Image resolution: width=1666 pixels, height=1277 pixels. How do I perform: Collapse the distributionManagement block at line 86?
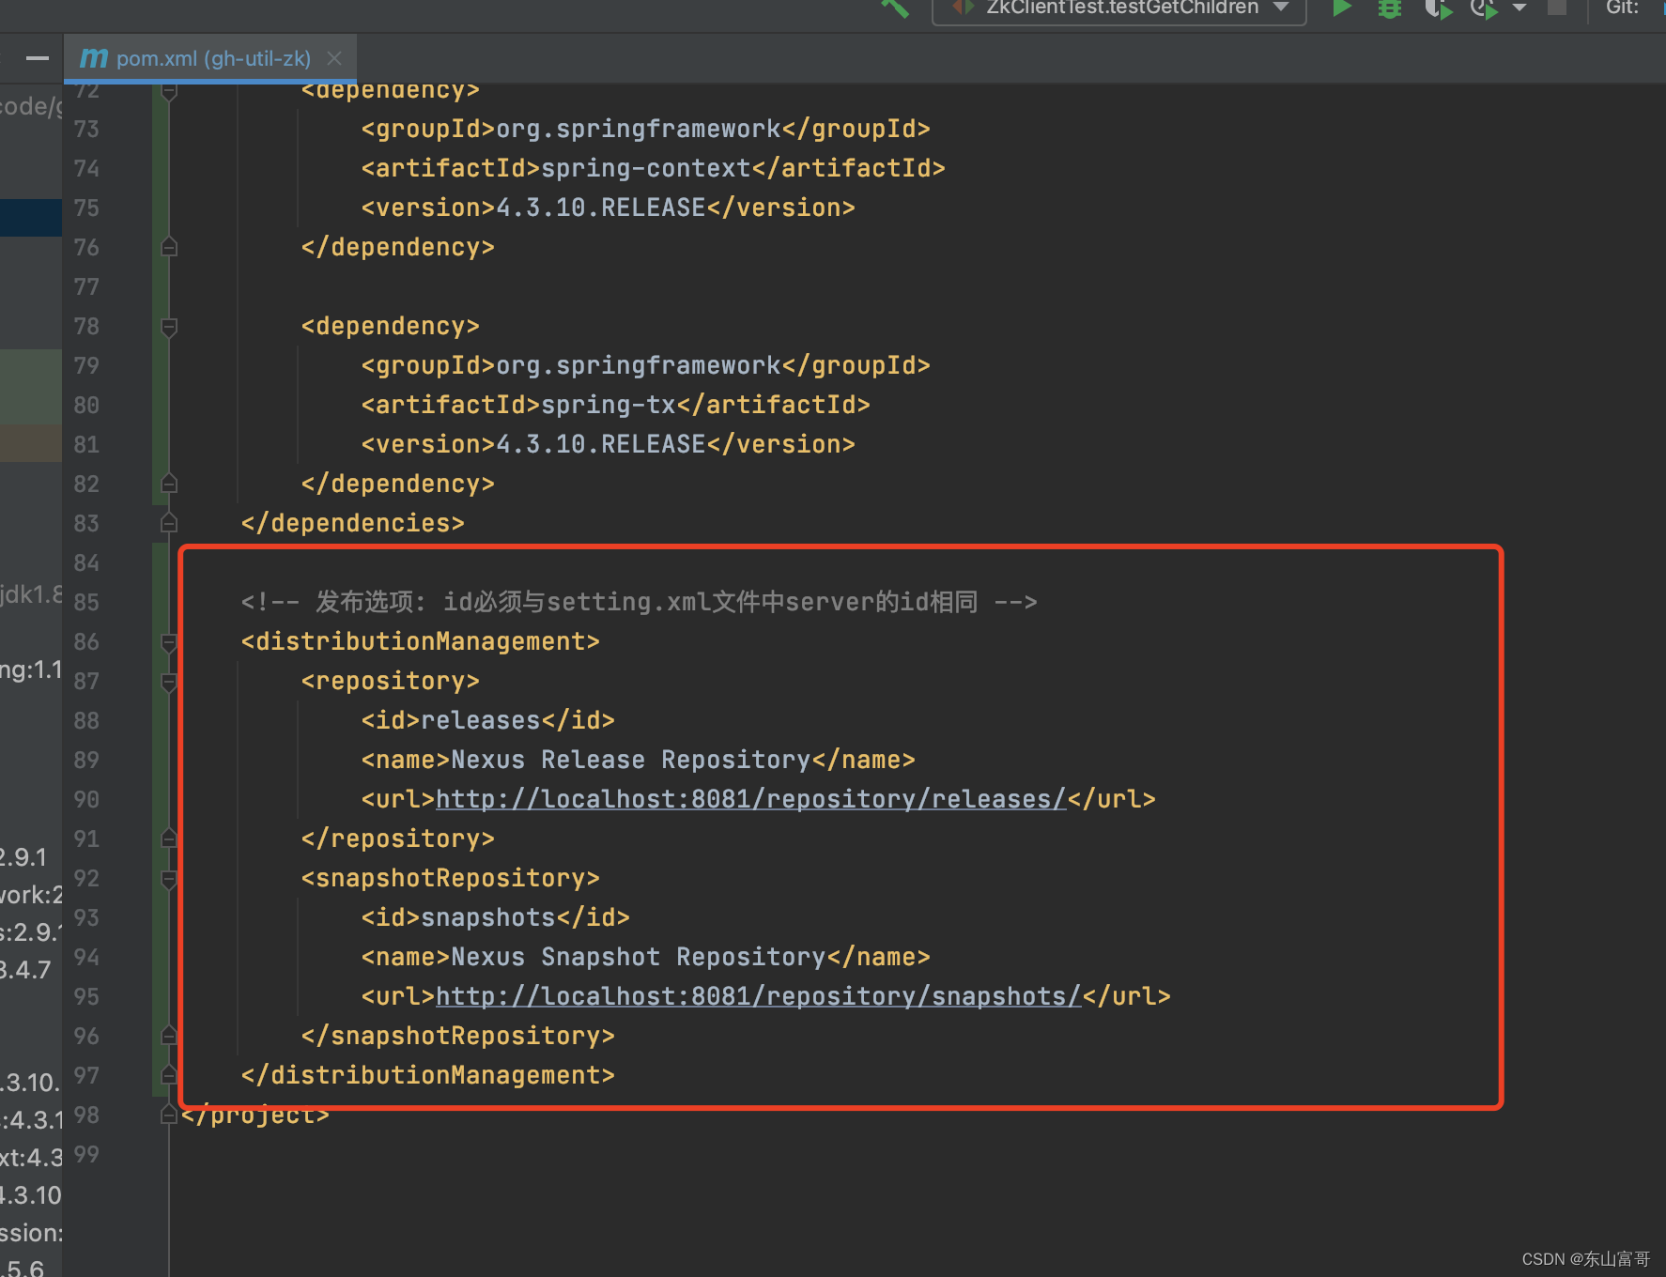coord(169,642)
